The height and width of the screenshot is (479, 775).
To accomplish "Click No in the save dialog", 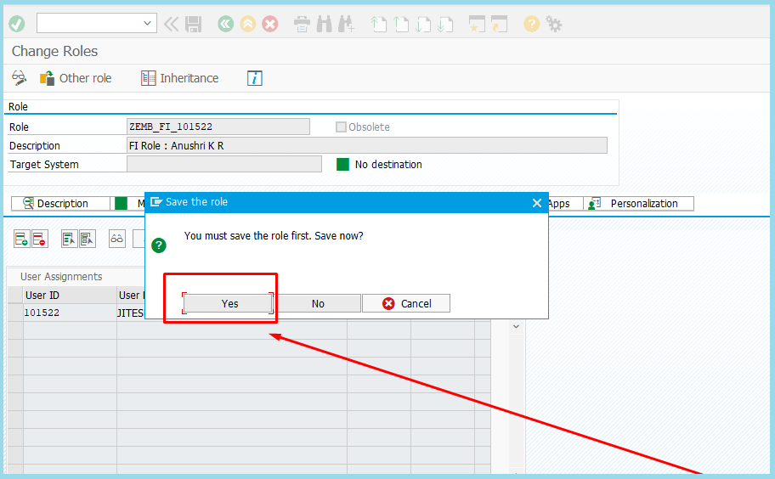I will tap(318, 303).
